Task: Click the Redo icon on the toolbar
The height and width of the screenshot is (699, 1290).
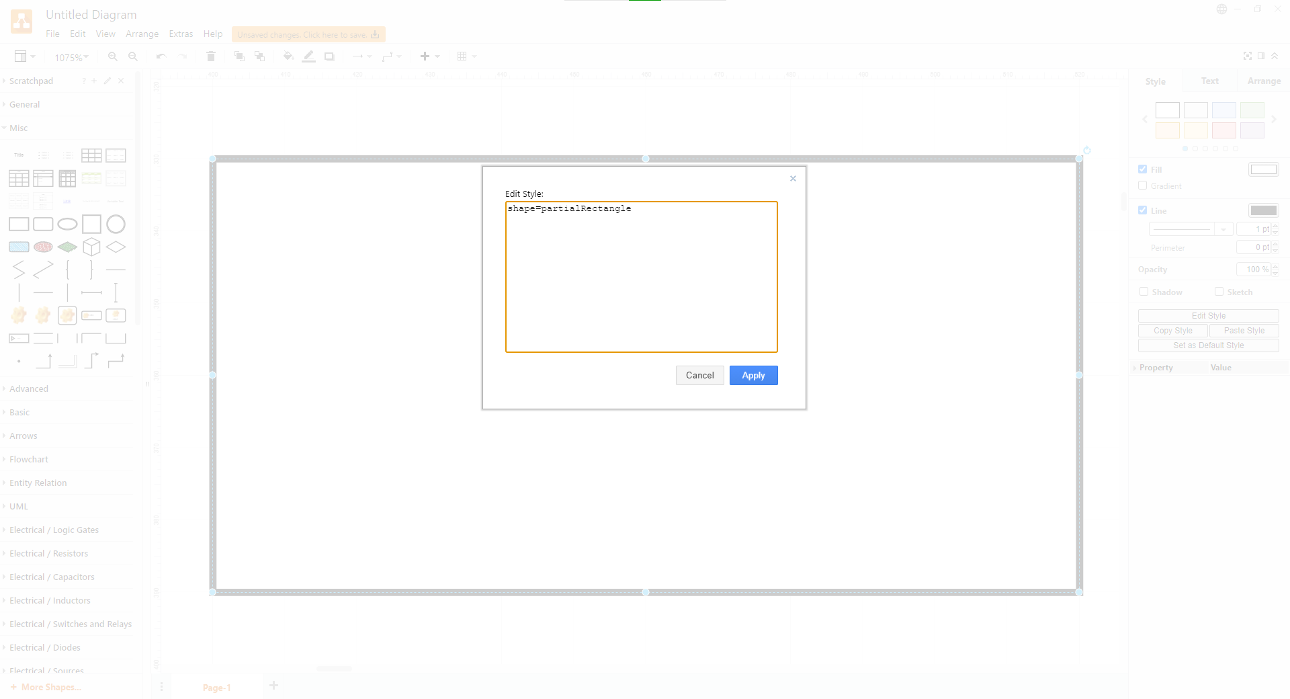Action: 183,56
